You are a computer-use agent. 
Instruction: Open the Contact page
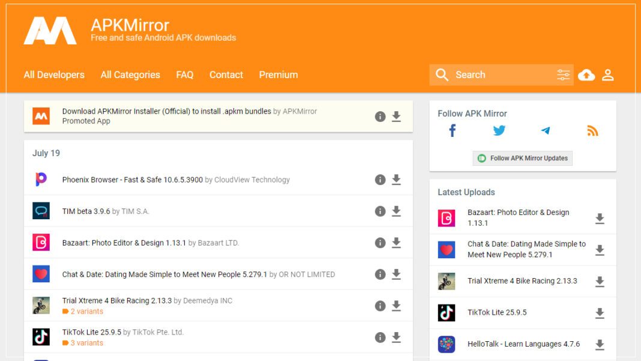pyautogui.click(x=226, y=75)
